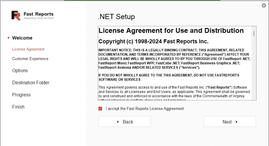Image resolution: width=269 pixels, height=146 pixels.
Task: Click 'Reporting must be Fast!' tagline
Action: point(39,18)
